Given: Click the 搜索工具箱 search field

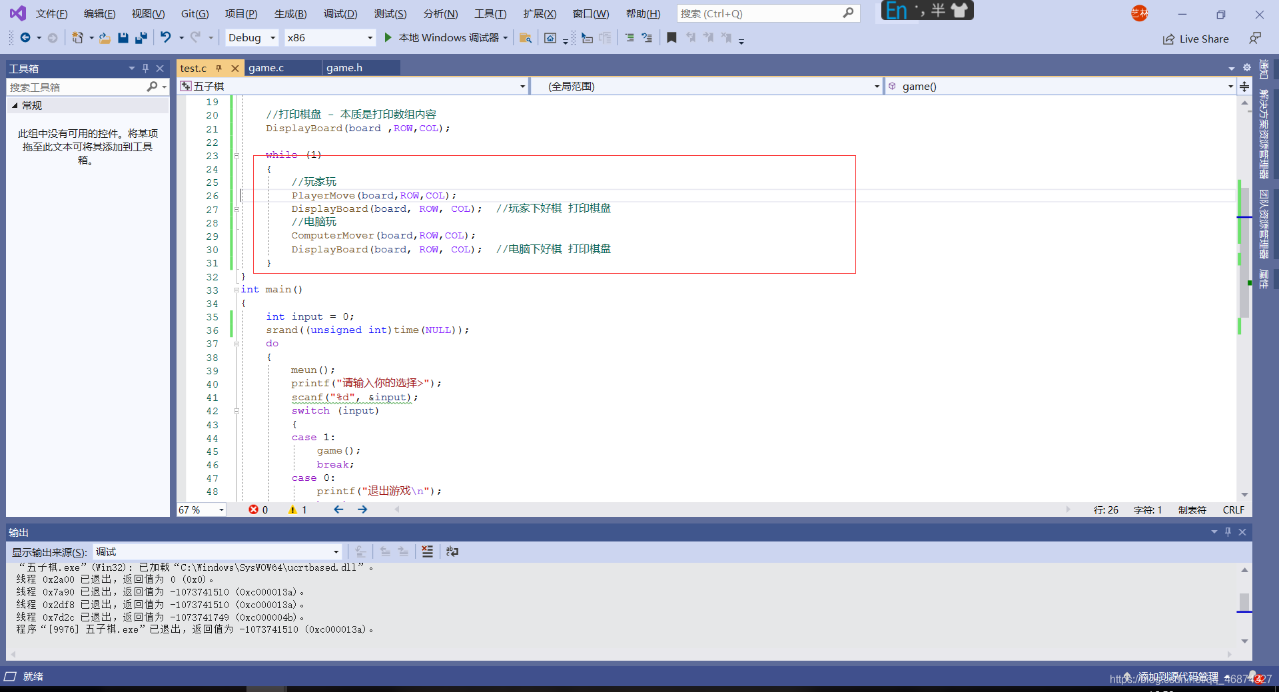Looking at the screenshot, I should (x=79, y=87).
